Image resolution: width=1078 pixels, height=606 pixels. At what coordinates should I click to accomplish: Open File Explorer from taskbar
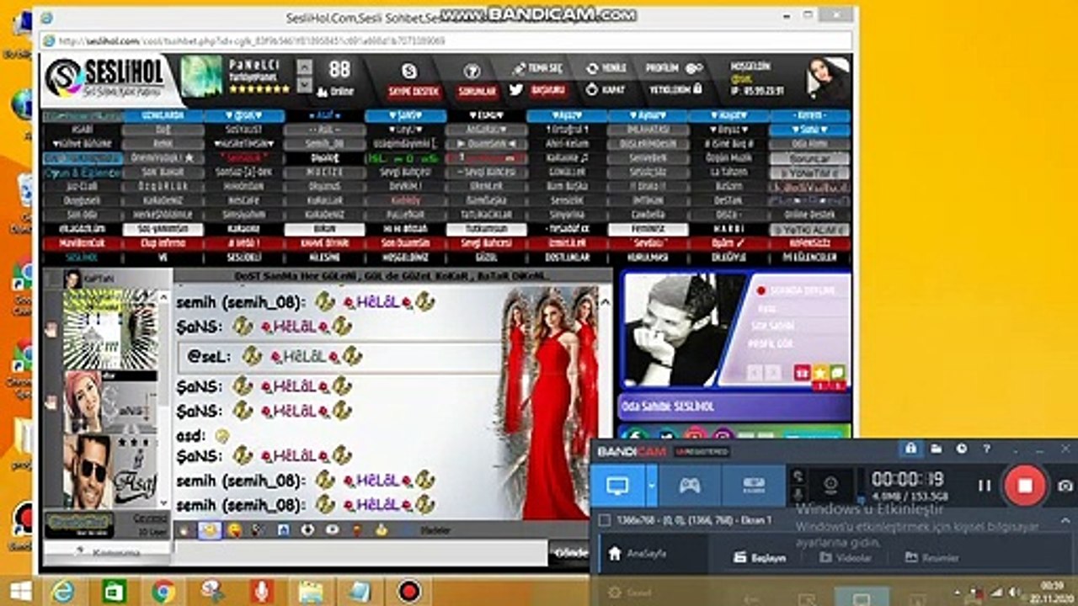tap(311, 591)
